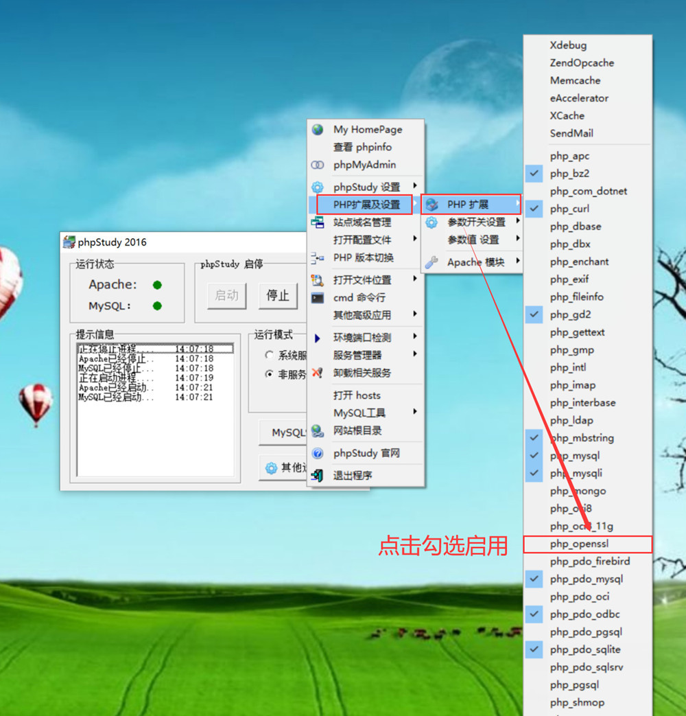Click the phpMyAdmin link icon
The height and width of the screenshot is (716, 686).
coord(317,165)
